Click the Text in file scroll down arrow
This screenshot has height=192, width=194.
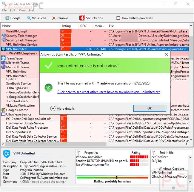pyautogui.click(x=189, y=181)
